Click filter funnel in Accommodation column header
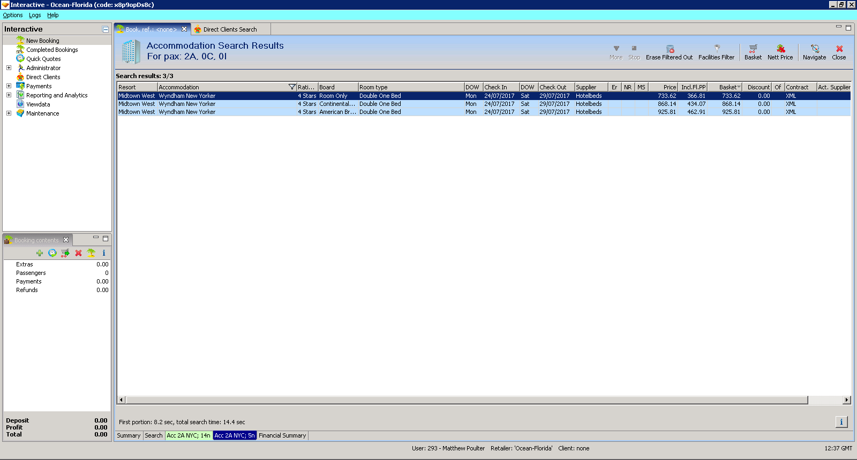Screen dimensions: 857x460 [x=292, y=87]
